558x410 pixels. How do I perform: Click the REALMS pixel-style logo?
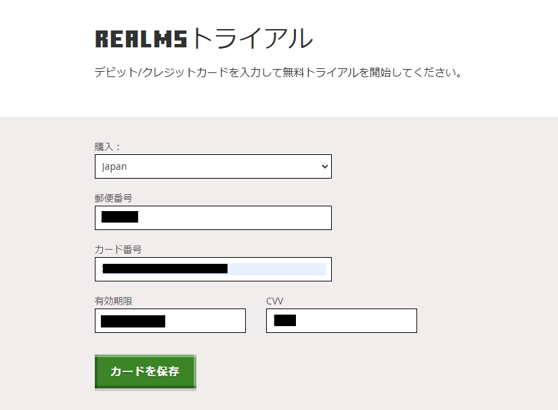coord(141,39)
